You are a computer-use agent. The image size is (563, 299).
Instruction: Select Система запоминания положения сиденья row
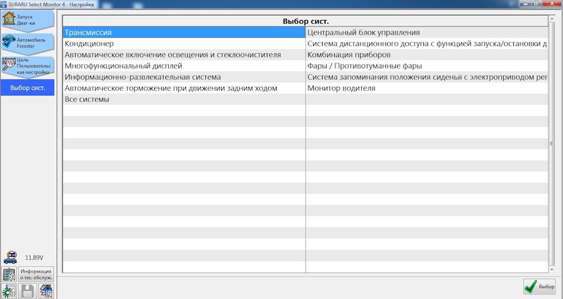click(427, 77)
